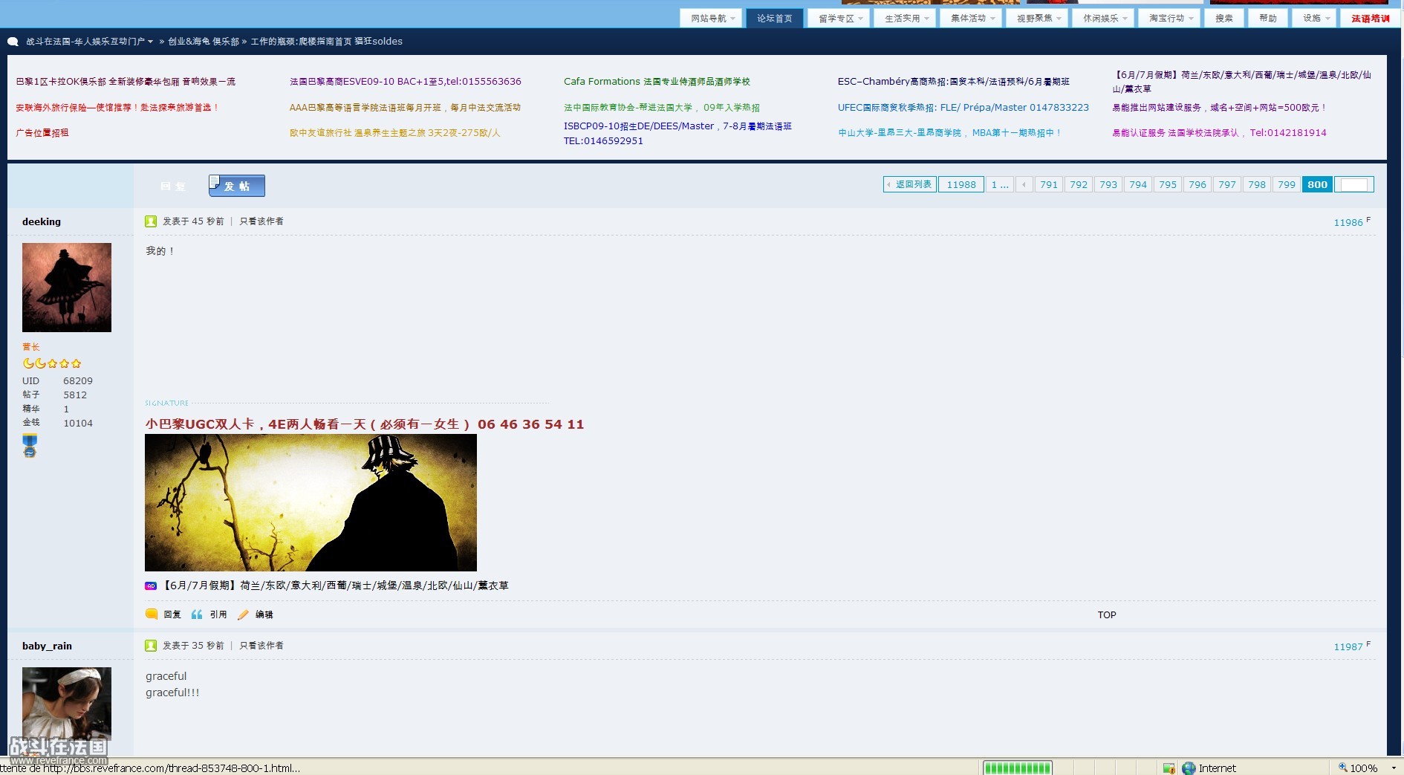1404x775 pixels.
Task: Click the 编辑 pencil edit icon
Action: 243,615
